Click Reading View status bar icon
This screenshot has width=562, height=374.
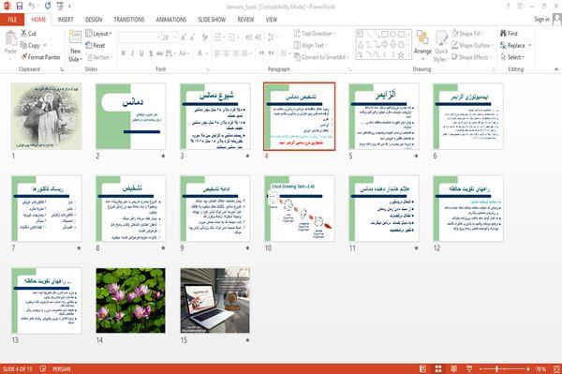(453, 368)
